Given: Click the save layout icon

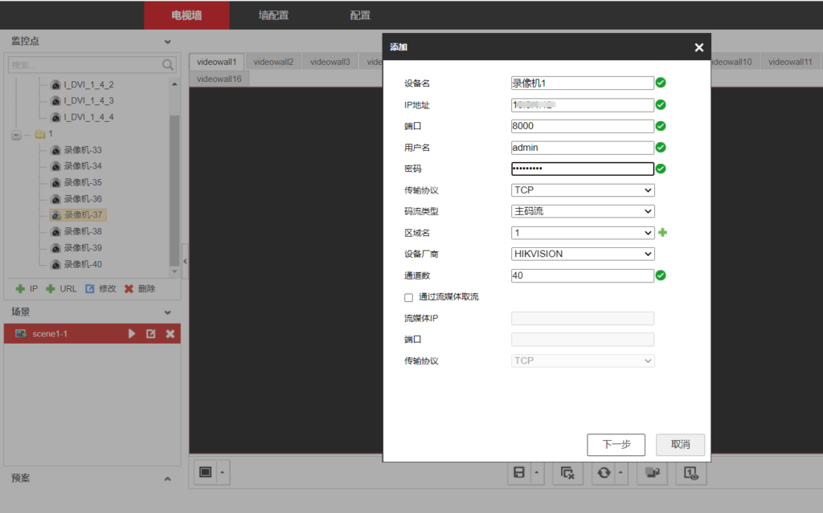Looking at the screenshot, I should 518,474.
